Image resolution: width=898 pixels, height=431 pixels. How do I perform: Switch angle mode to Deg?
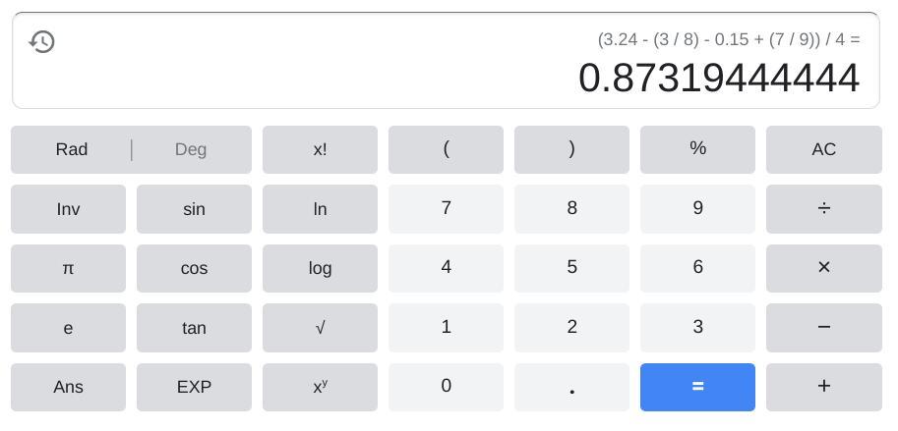pos(191,150)
